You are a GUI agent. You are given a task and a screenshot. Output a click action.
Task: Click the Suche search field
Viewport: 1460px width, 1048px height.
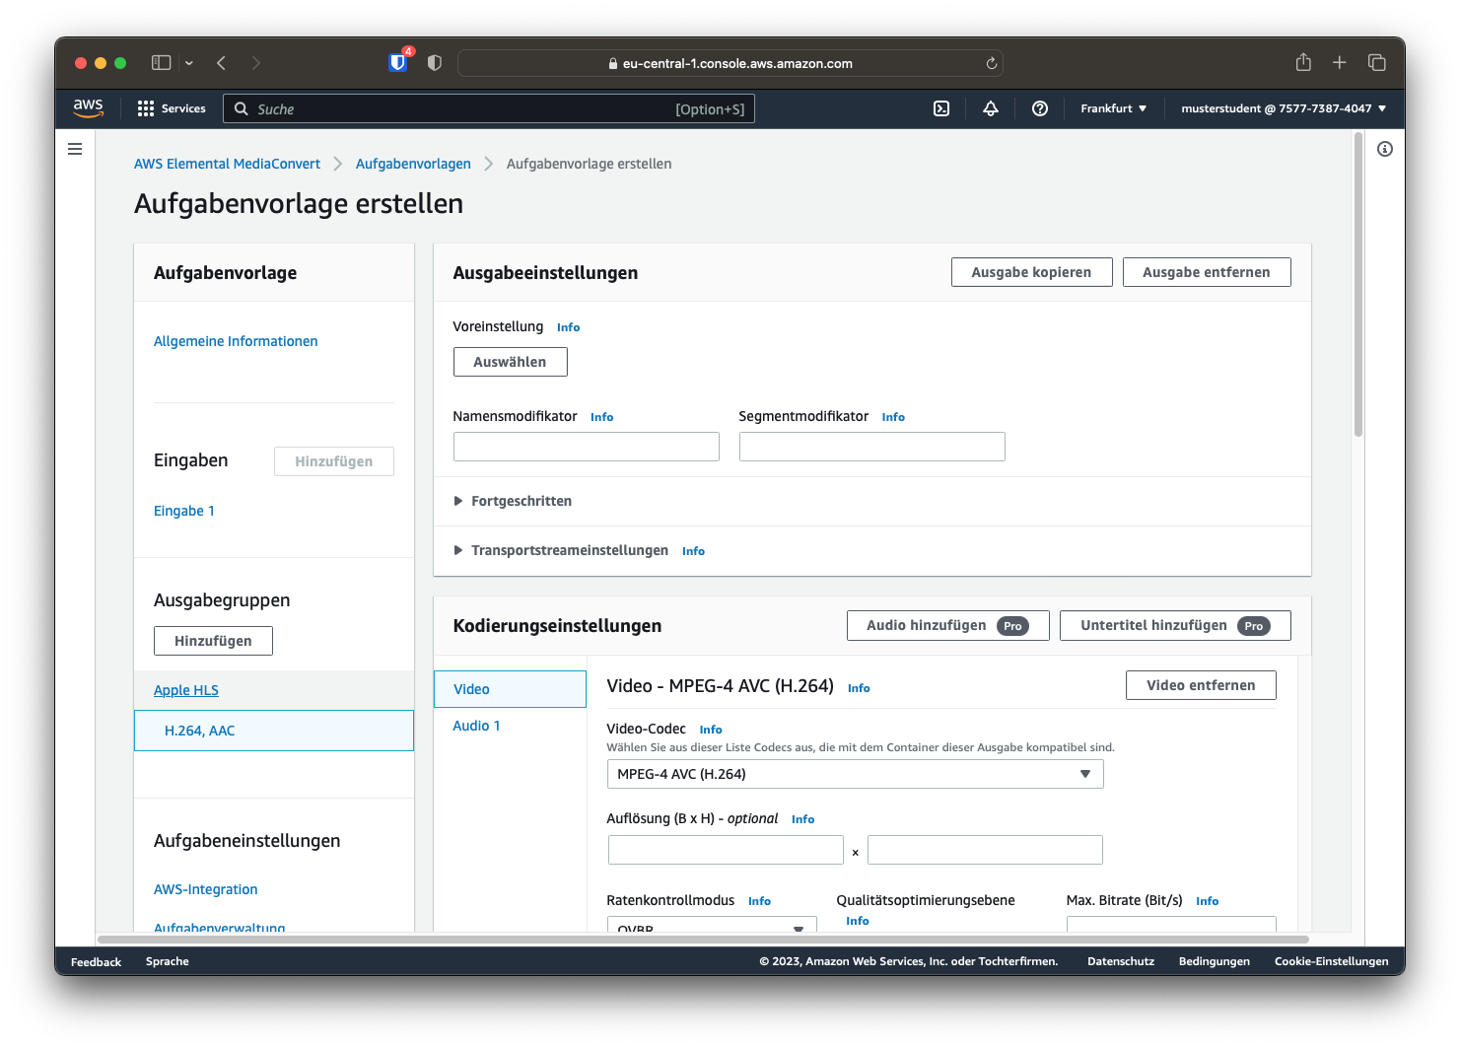pyautogui.click(x=489, y=108)
